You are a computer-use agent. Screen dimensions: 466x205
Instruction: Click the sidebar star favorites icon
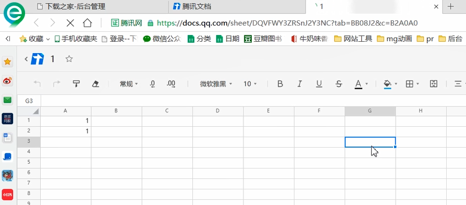(7, 62)
